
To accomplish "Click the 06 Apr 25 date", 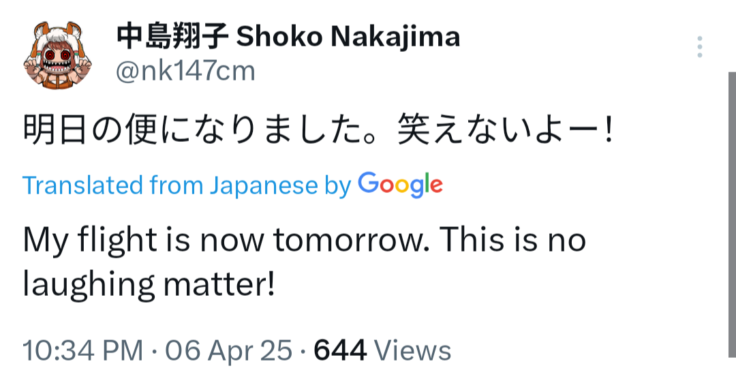I will [228, 351].
